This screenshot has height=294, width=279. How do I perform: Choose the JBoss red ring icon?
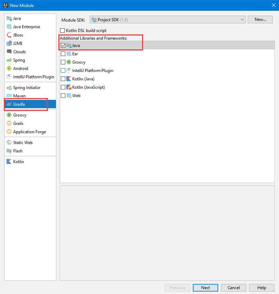tap(9, 35)
